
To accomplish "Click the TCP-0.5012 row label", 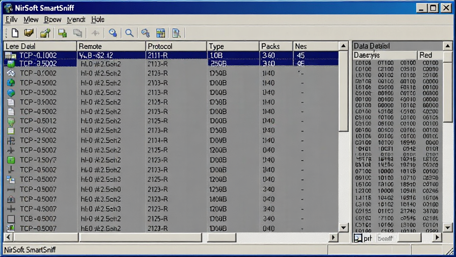I will click(38, 121).
